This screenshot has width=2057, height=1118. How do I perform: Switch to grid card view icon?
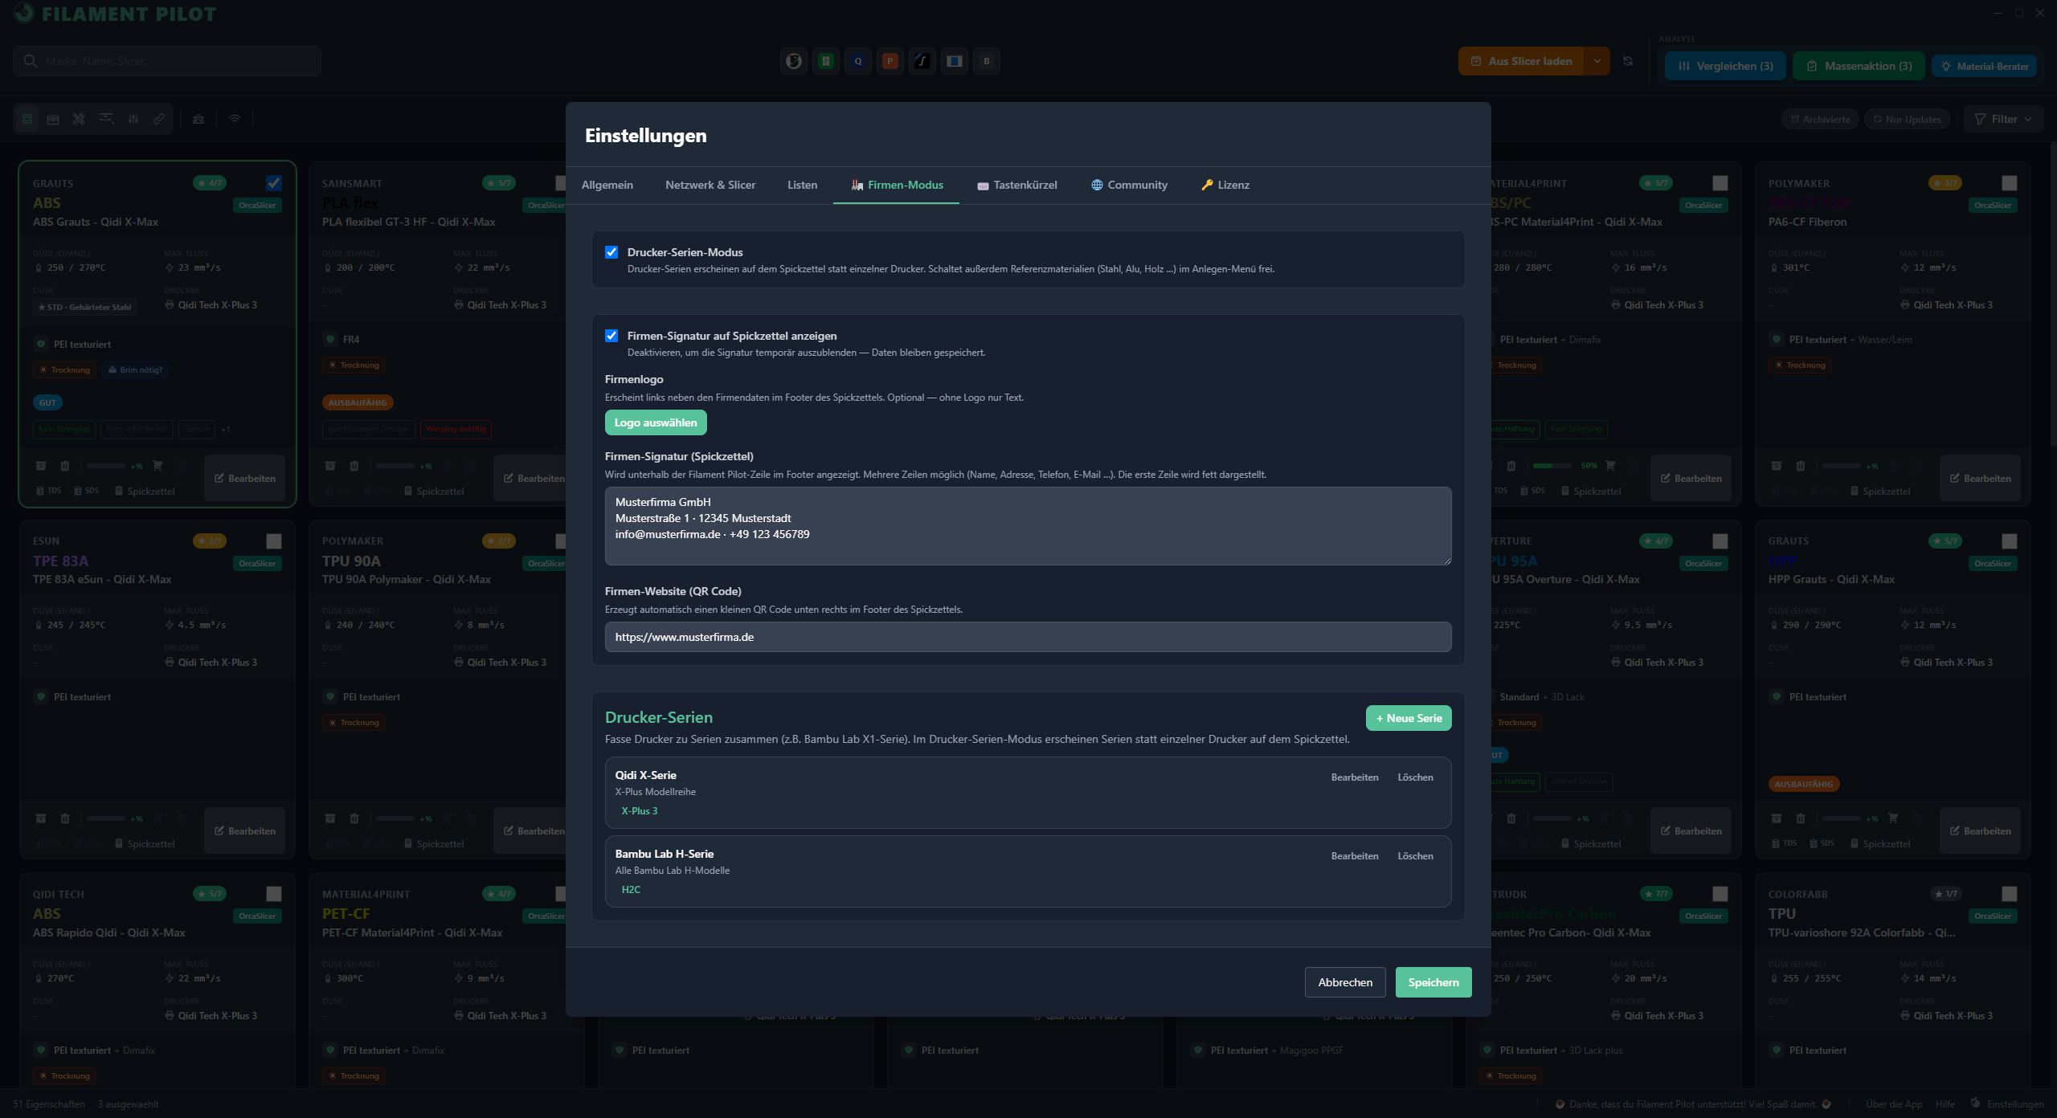click(x=27, y=119)
